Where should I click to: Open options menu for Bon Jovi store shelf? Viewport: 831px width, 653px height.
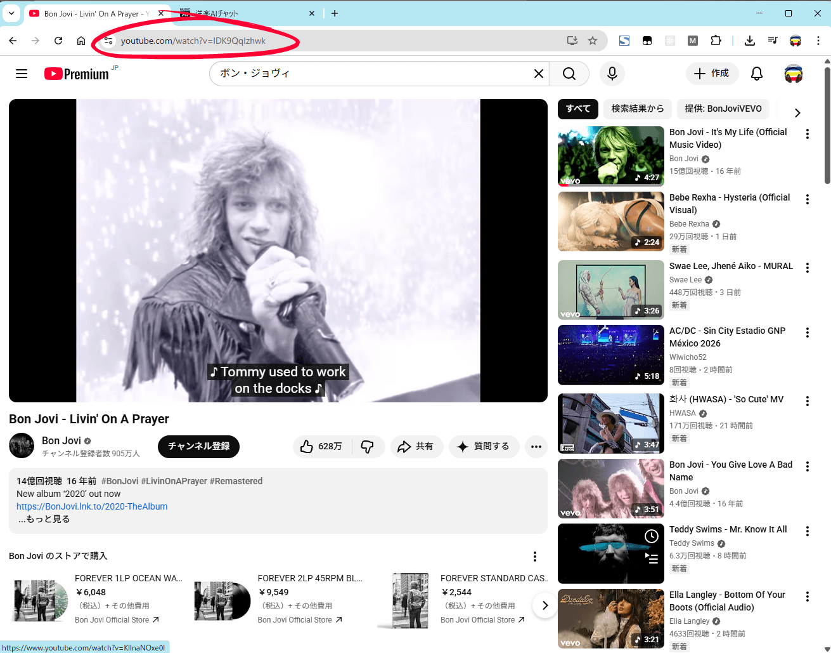535,557
